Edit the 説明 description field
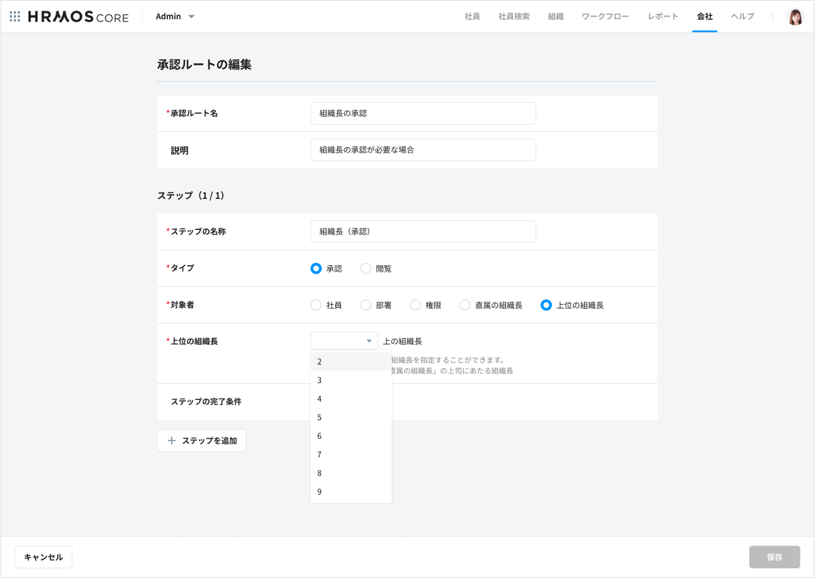Screen dimensions: 815x578 (x=423, y=150)
